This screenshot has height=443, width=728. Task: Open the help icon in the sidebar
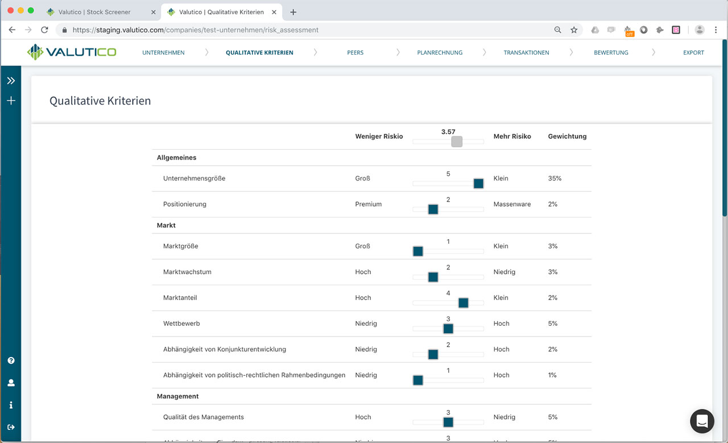[x=10, y=360]
